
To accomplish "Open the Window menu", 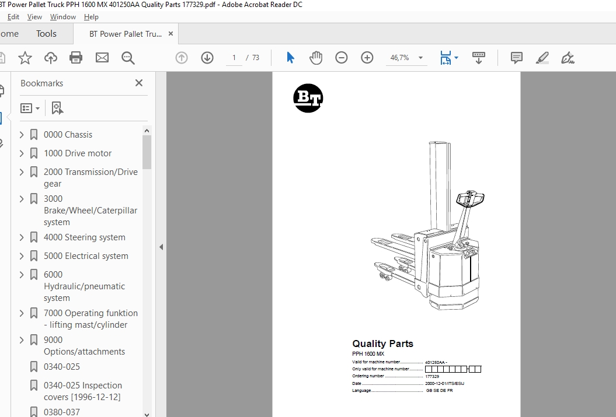I will pyautogui.click(x=63, y=17).
